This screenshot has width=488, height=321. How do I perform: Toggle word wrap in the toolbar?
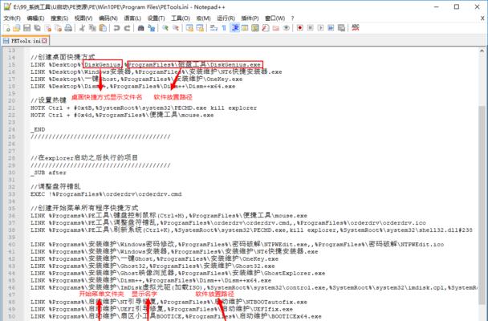(x=213, y=28)
